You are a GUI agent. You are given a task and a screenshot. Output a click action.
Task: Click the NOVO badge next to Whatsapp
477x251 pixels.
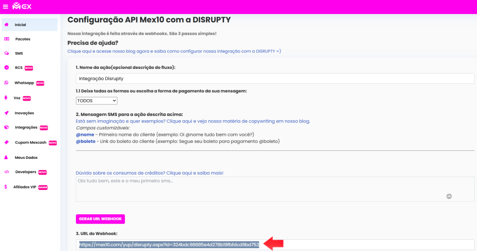pos(40,83)
